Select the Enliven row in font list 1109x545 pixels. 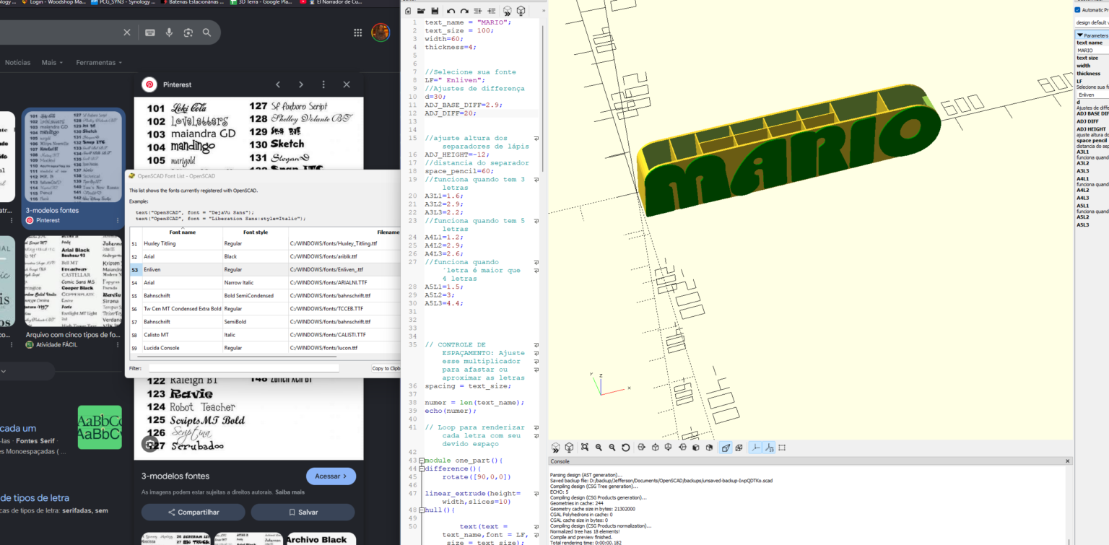[x=264, y=269]
